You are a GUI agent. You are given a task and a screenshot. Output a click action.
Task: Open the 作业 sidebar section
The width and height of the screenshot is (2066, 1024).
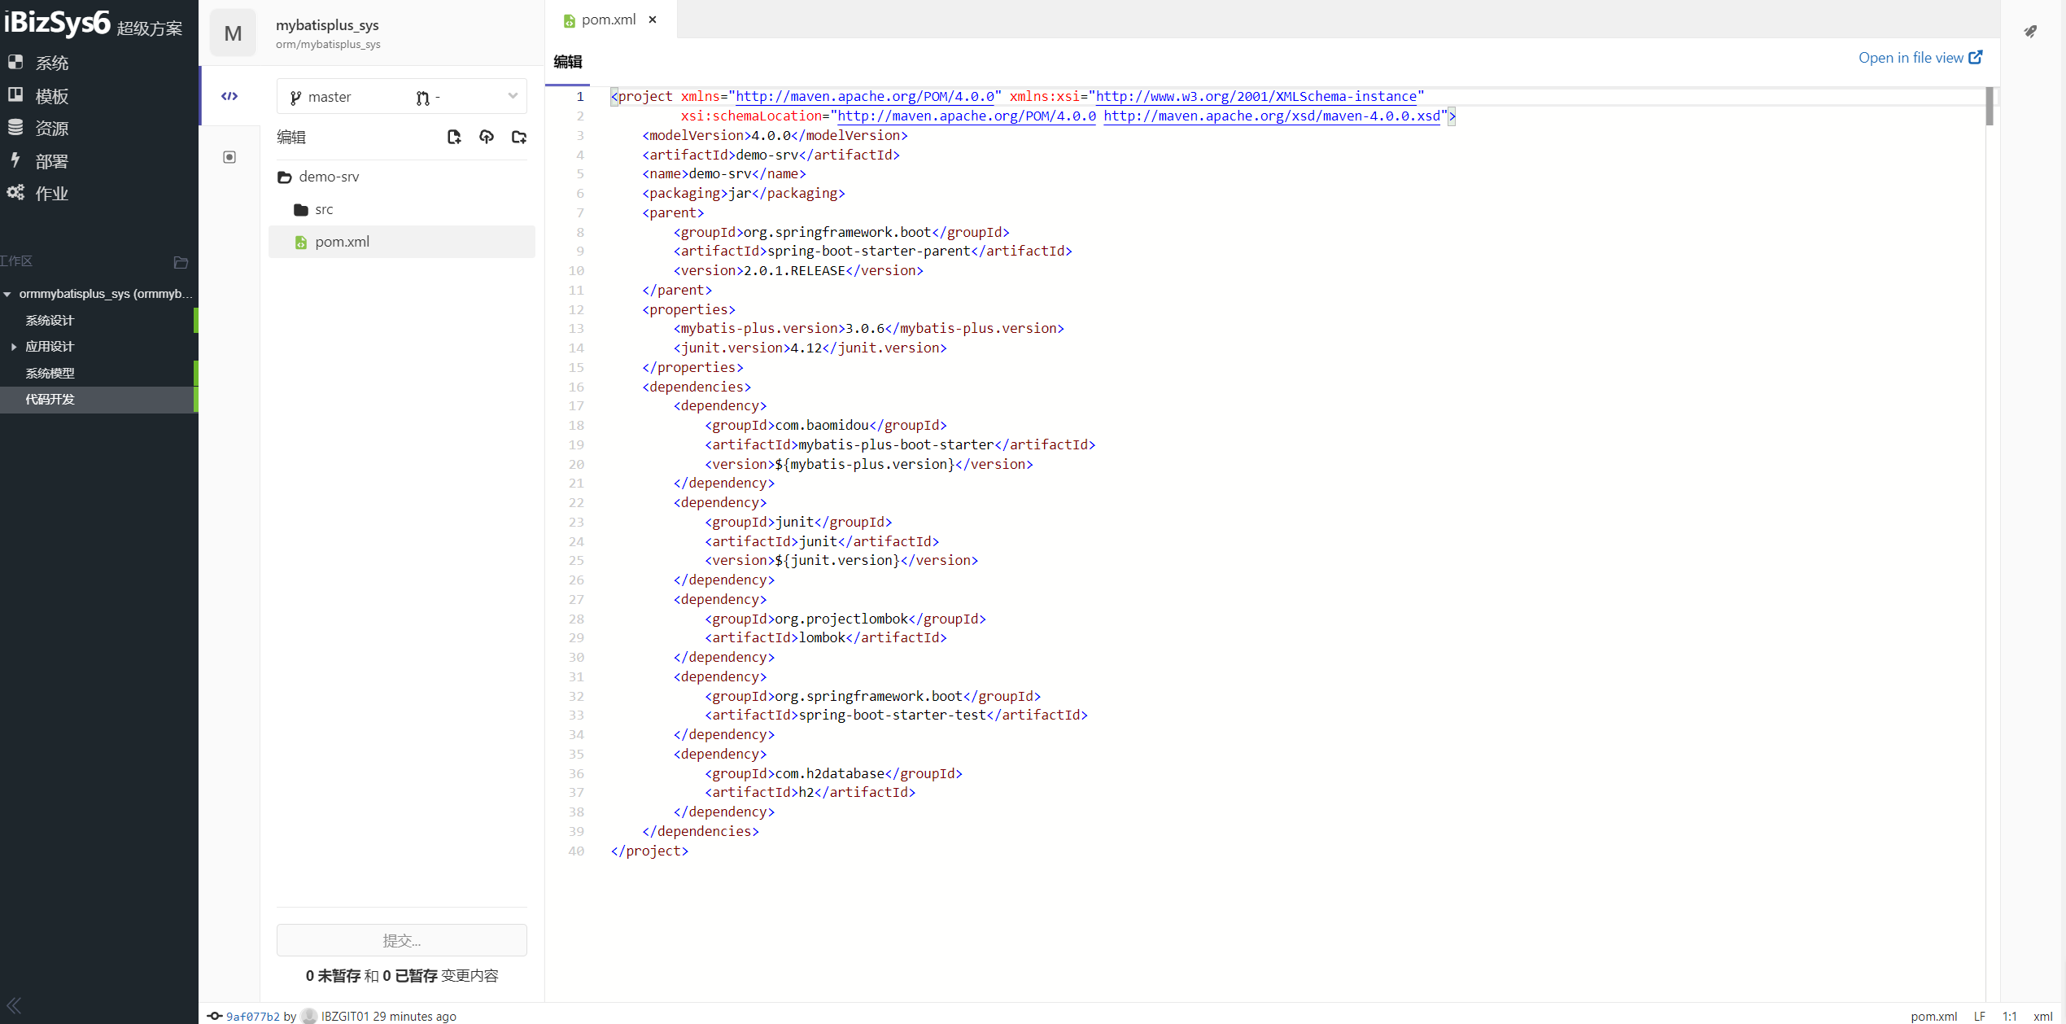coord(39,193)
